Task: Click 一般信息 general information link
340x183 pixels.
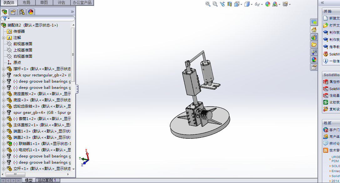Action: coord(334,61)
